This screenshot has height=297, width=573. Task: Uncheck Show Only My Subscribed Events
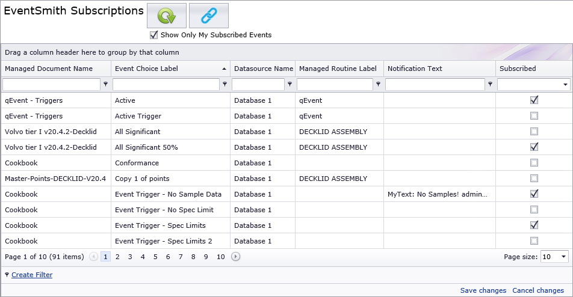[x=154, y=35]
